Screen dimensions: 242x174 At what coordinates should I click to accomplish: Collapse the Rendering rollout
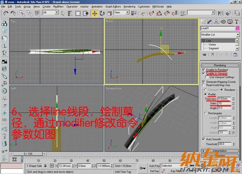[220, 65]
